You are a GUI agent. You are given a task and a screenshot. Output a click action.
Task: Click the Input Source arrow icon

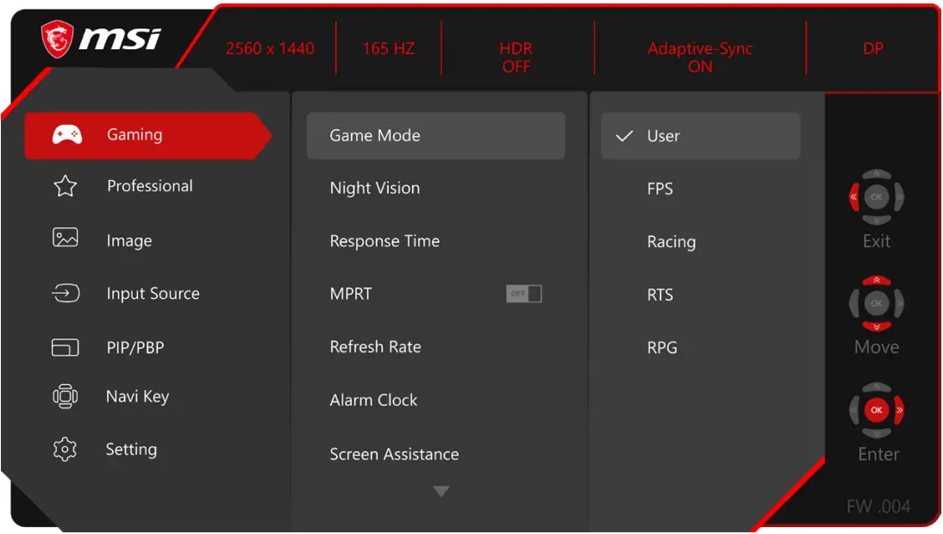(66, 294)
